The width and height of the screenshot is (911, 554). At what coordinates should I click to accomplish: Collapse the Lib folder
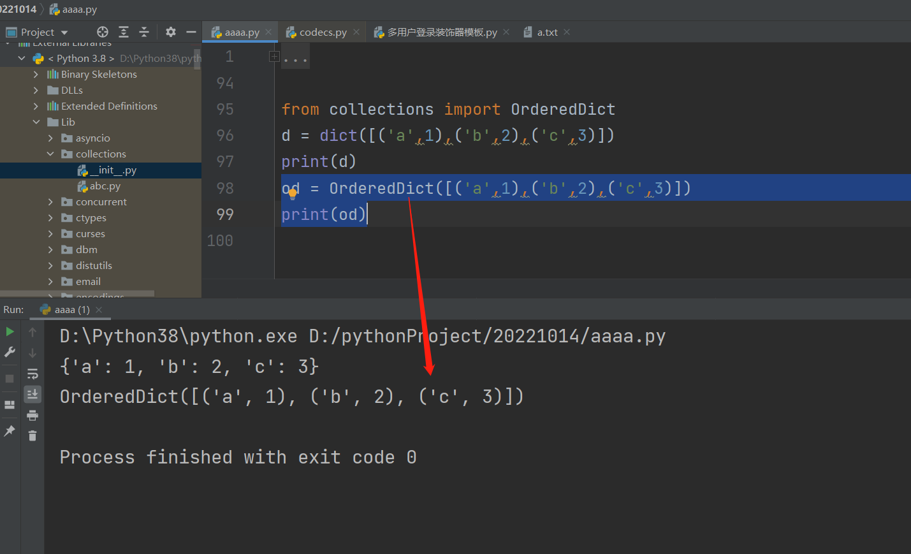[36, 122]
